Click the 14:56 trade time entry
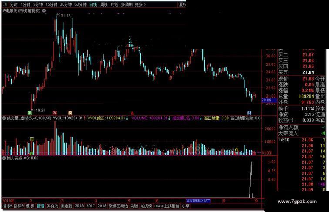Viewport: 329px width, 212px height. [x=284, y=140]
